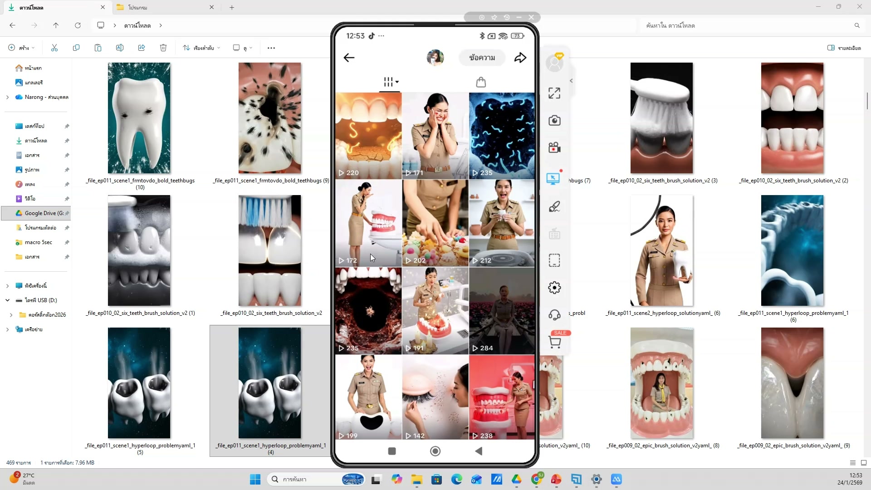Start screen recording with video camera icon
This screenshot has width=871, height=490.
554,148
